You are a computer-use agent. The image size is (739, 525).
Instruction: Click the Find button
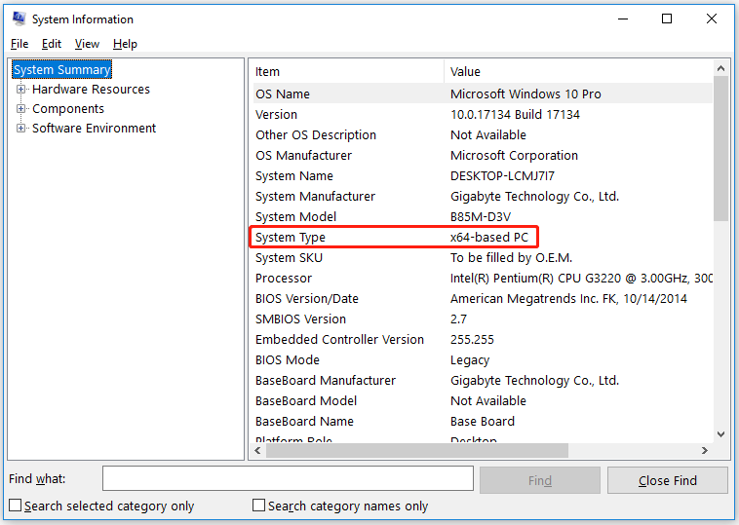539,480
